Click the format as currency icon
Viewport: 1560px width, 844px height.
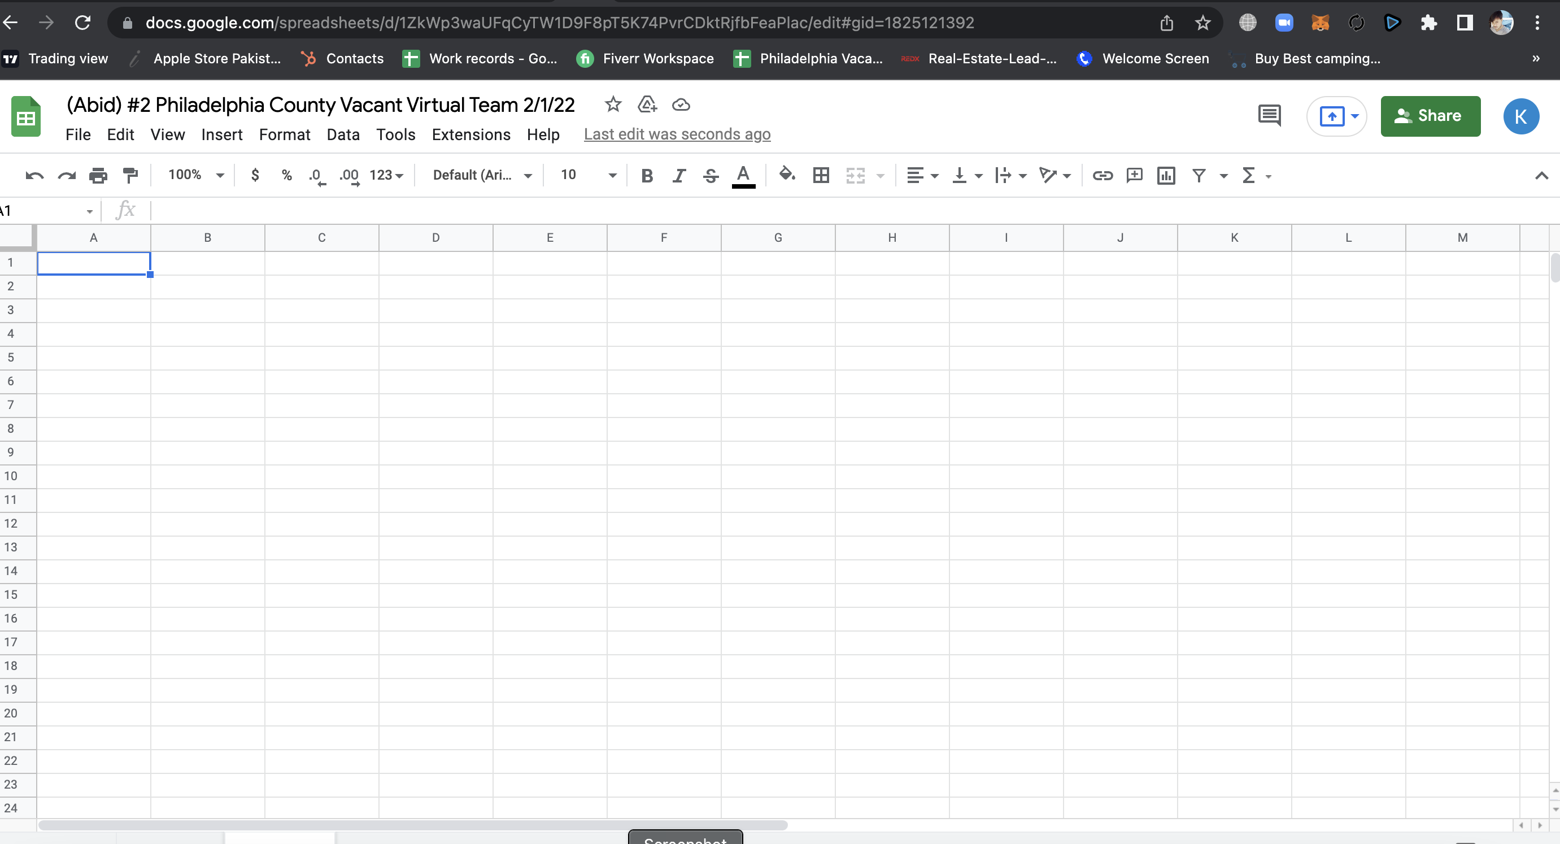[x=255, y=176]
